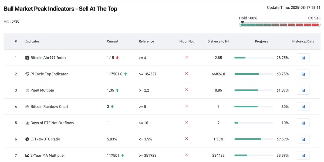Open historical data chart for Pi Cycle Top Indicator
This screenshot has width=324, height=162.
303,74
